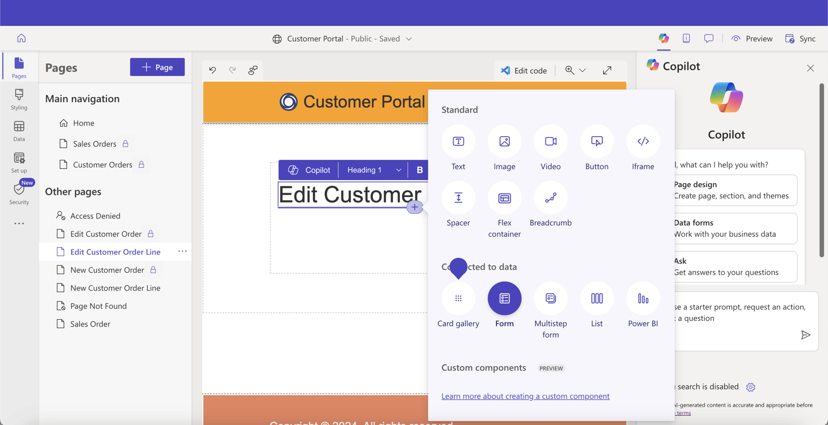Add a Spacer component
The width and height of the screenshot is (828, 425).
pyautogui.click(x=458, y=198)
